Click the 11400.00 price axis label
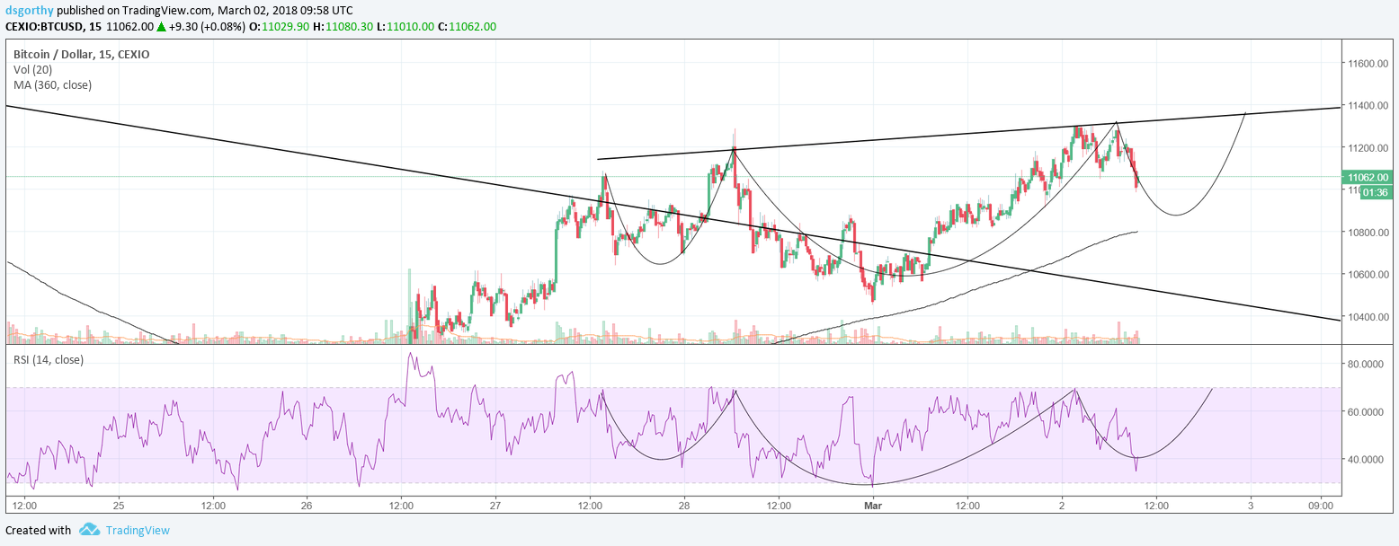The height and width of the screenshot is (546, 1399). (x=1368, y=106)
